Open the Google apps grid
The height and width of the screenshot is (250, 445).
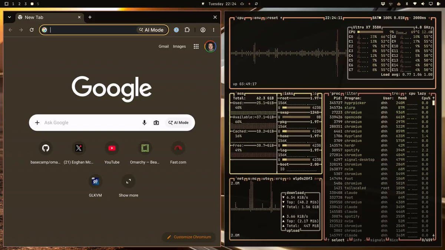(x=196, y=46)
